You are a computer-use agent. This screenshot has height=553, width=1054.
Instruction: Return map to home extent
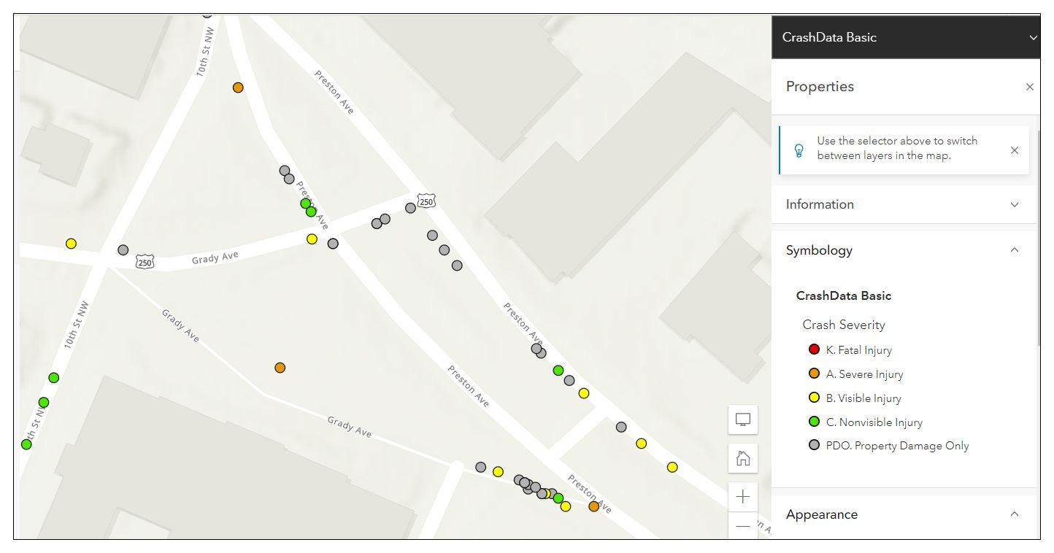[x=743, y=458]
